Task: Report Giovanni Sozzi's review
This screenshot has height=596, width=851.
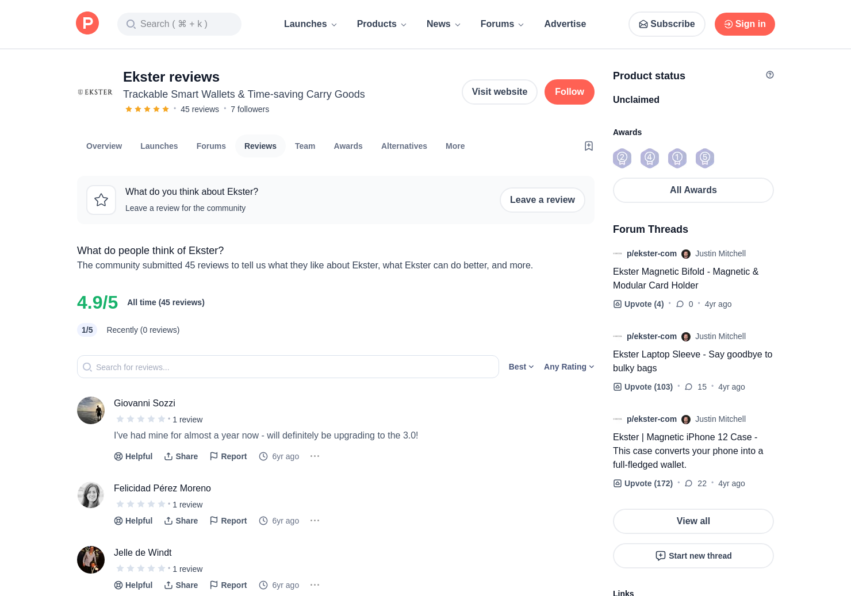Action: tap(228, 456)
